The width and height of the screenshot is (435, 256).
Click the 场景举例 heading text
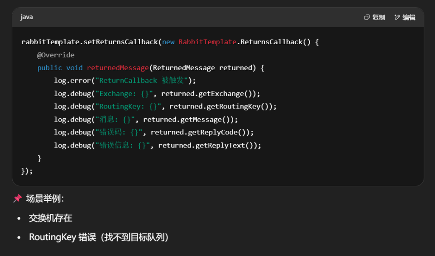[x=45, y=199]
